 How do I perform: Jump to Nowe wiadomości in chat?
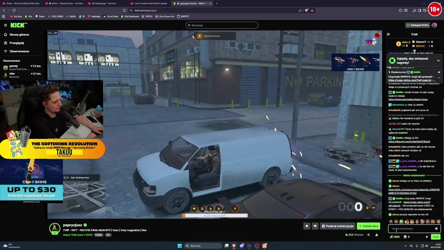[414, 175]
